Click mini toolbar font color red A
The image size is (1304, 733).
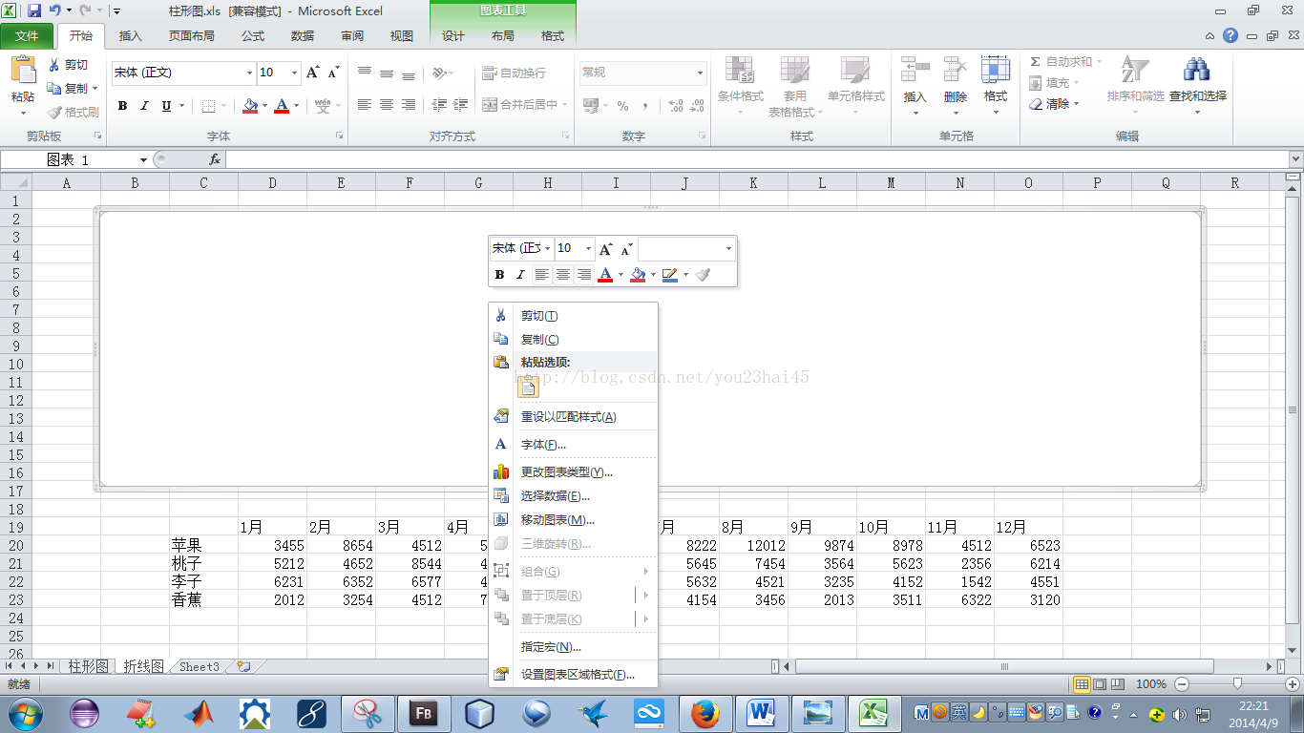(x=604, y=275)
